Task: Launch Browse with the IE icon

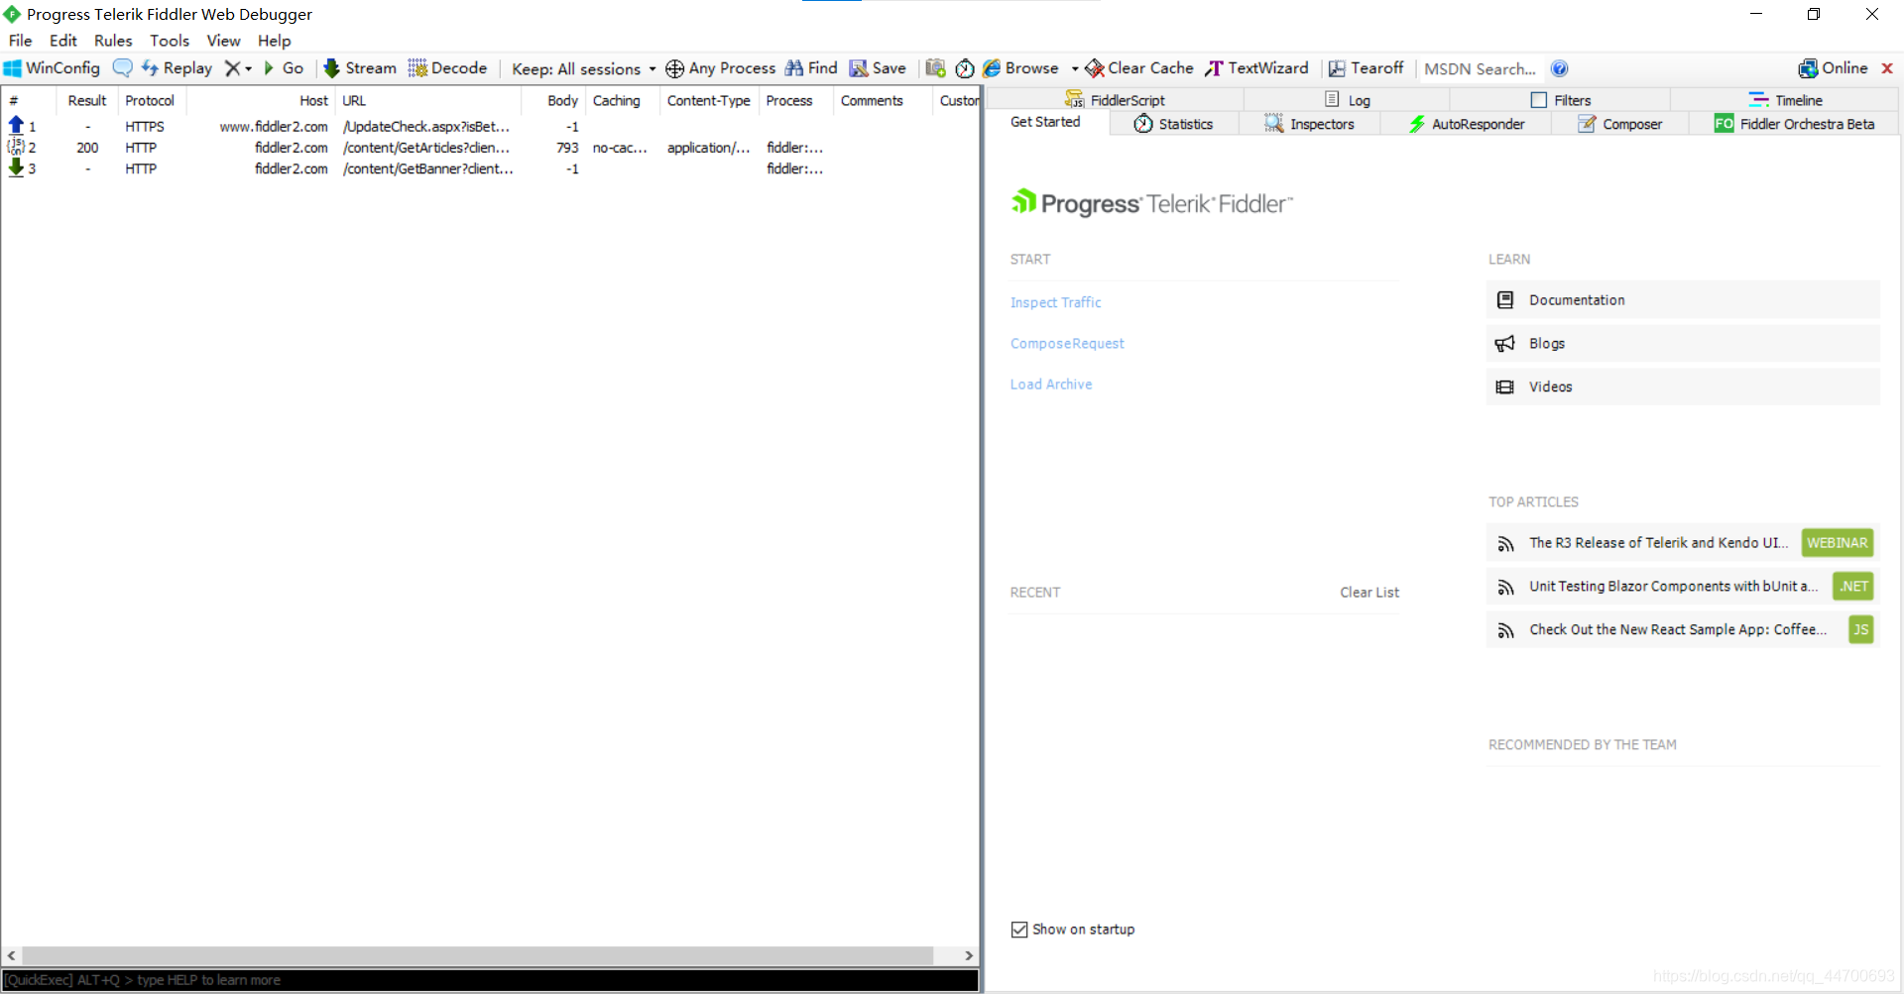Action: [1020, 68]
